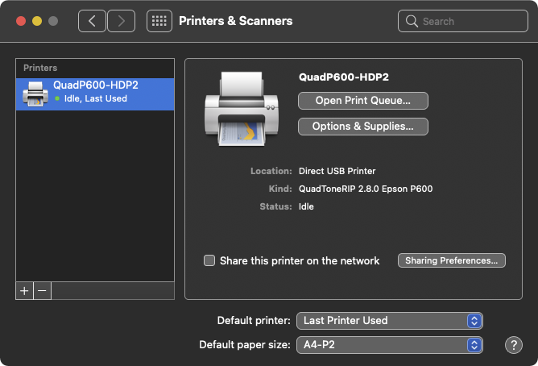Open Print Queue for the printer

point(363,101)
